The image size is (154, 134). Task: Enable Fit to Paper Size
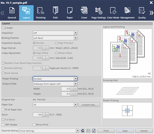coord(3,110)
